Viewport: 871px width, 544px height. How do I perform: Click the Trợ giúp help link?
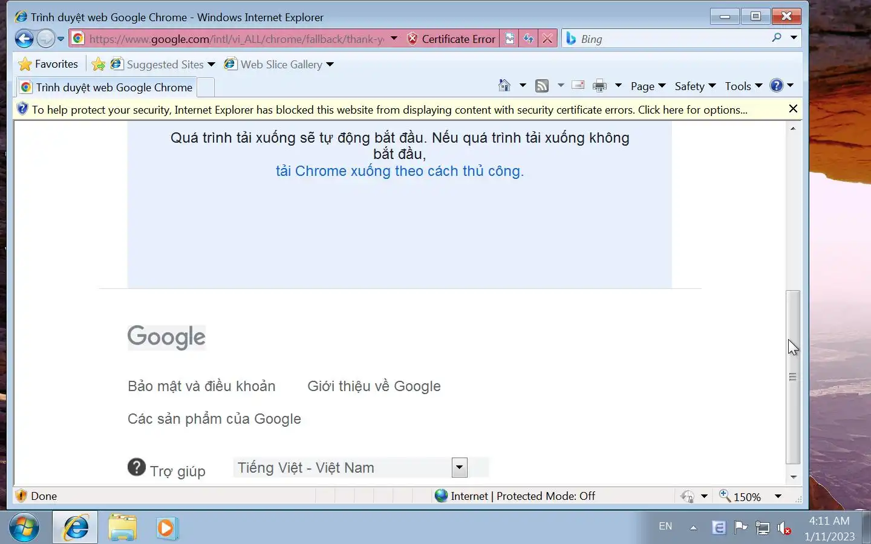pos(178,471)
